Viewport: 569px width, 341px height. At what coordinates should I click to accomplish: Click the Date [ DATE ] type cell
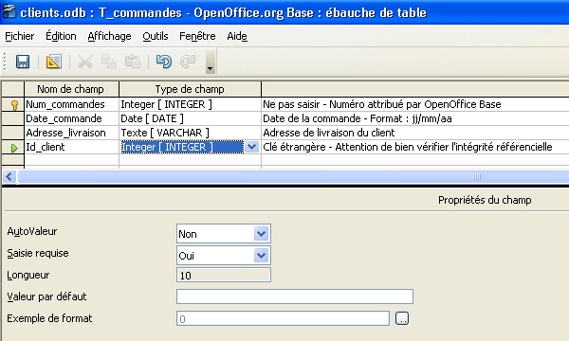190,118
